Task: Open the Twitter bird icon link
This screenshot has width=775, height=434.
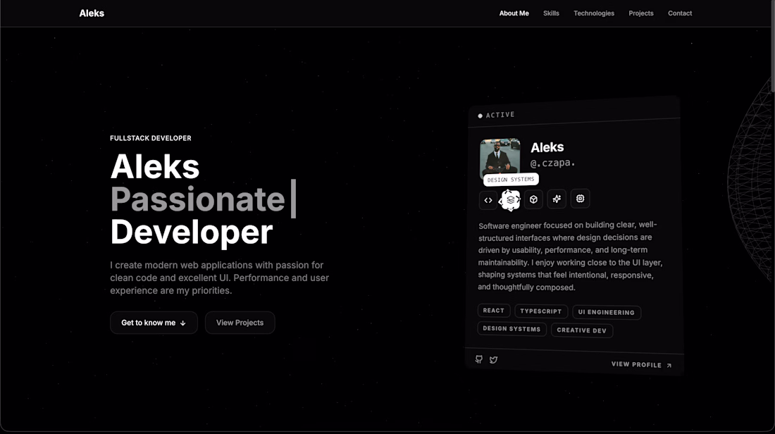Action: (493, 360)
